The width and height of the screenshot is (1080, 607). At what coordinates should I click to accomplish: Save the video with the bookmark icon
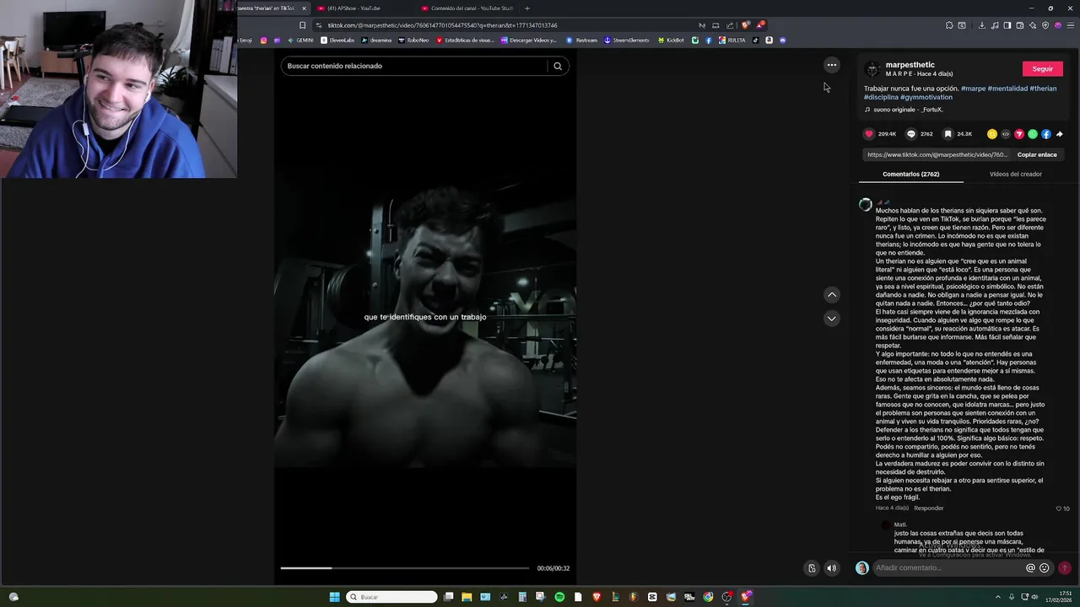point(948,134)
